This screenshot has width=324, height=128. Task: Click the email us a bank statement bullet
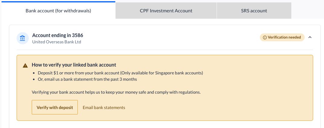click(x=87, y=79)
